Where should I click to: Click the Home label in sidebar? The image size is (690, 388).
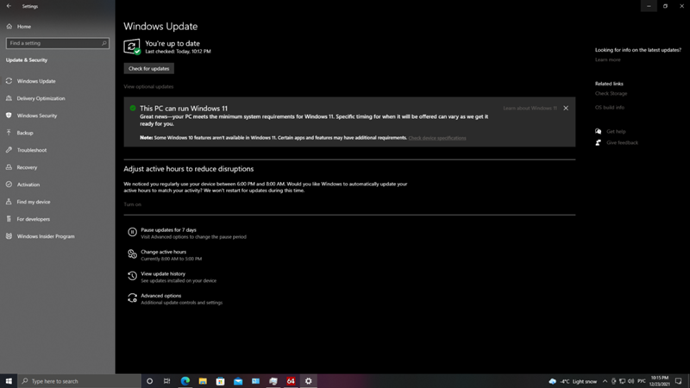tap(24, 27)
